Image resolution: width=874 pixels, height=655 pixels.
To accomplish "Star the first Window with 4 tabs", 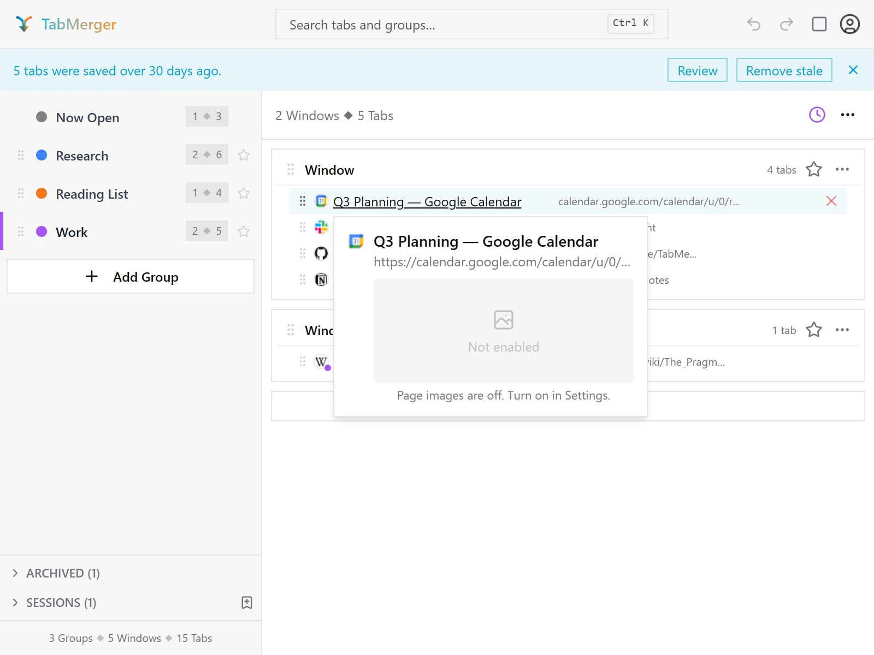I will tap(814, 170).
